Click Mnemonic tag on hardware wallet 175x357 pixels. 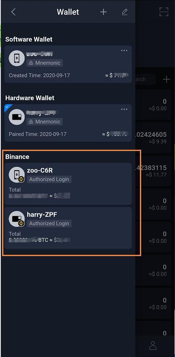pos(45,122)
